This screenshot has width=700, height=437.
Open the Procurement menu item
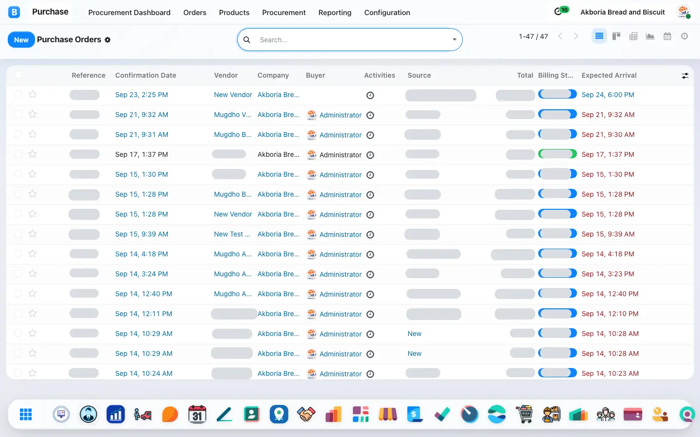pos(284,13)
